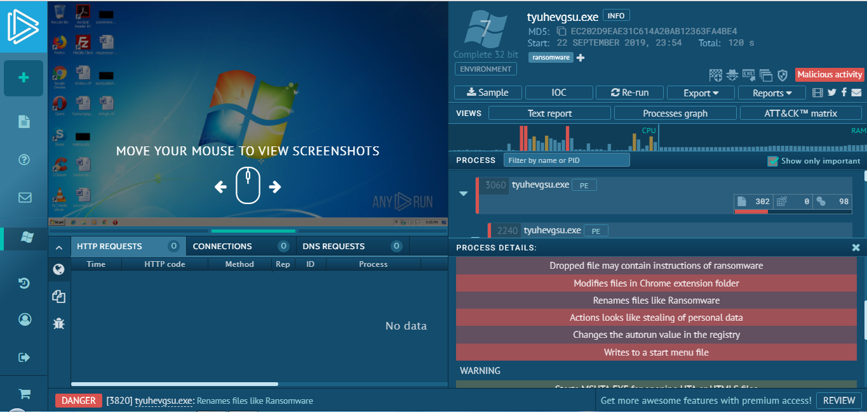
Task: Click the red DANGER label in status bar
Action: [78, 401]
